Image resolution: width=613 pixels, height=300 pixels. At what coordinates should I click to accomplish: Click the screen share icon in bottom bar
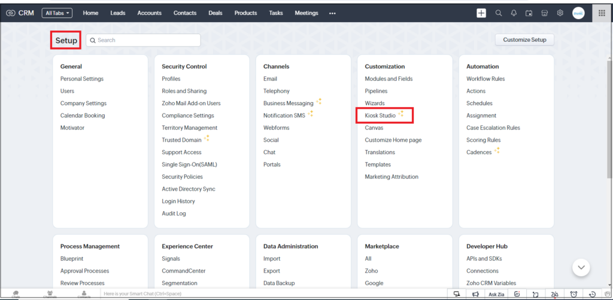(457, 294)
